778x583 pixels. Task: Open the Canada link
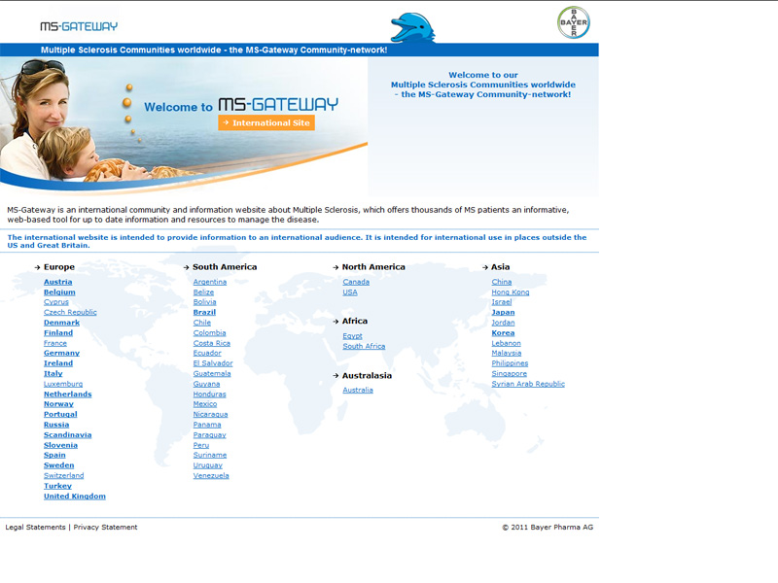(356, 282)
